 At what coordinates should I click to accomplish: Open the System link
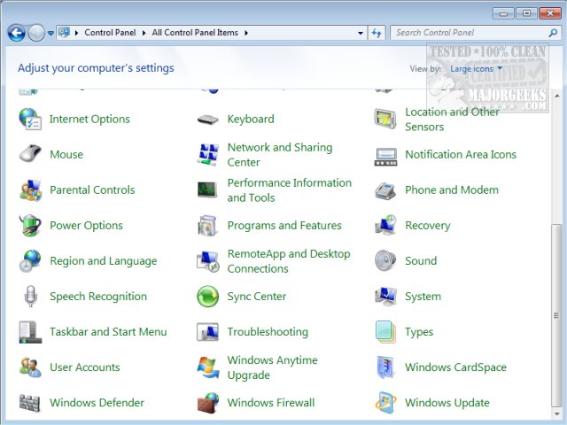(423, 297)
